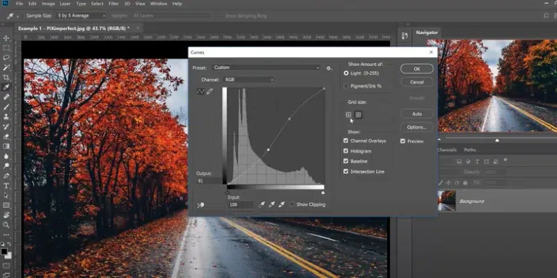
Task: Select the detailed grid size icon
Action: coord(359,115)
